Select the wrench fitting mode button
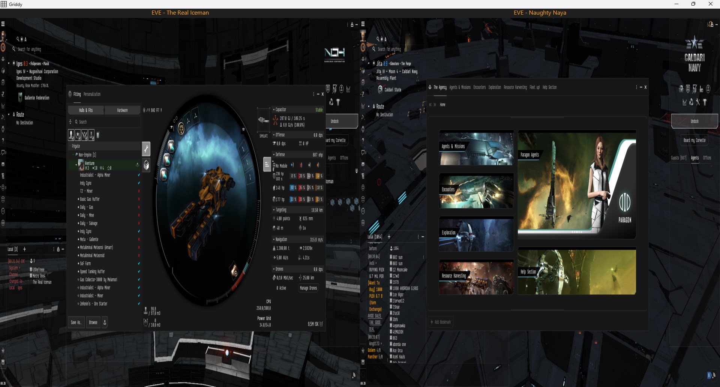Screen dimensions: 720x387 [146, 149]
